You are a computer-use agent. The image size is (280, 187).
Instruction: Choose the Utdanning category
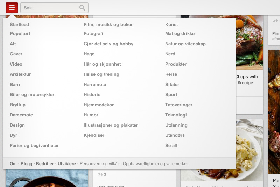[x=176, y=126]
